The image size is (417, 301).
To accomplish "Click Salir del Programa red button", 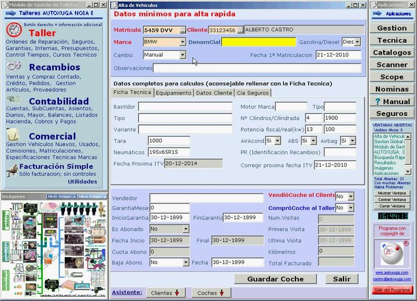I will pyautogui.click(x=392, y=290).
